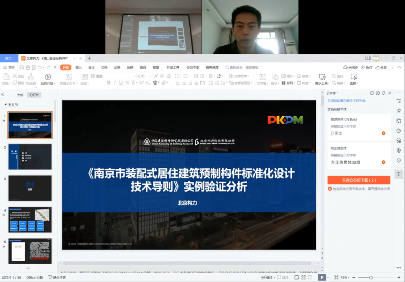Toggle Subscript formatting
405x282 pixels.
[x=148, y=83]
